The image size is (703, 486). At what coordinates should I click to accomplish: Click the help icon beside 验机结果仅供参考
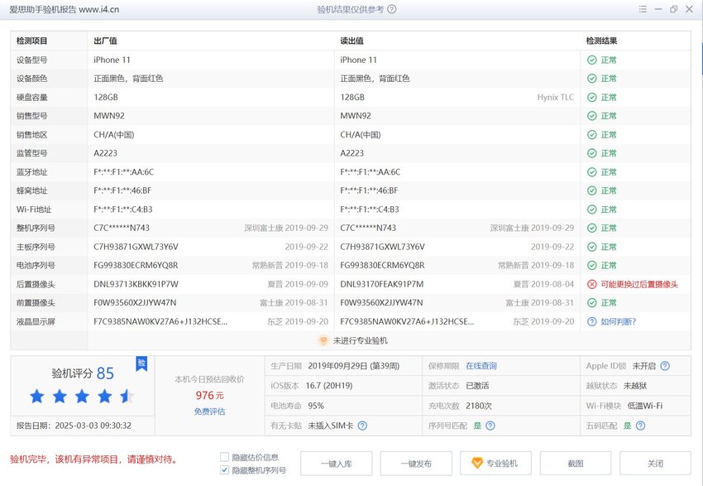click(392, 9)
